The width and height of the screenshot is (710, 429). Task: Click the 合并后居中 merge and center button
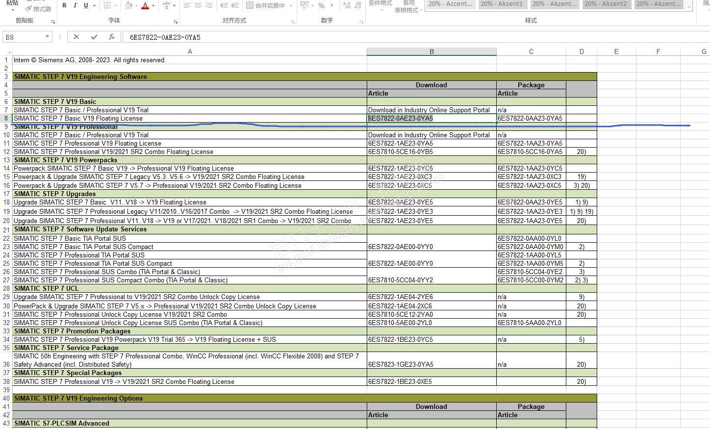tap(265, 5)
